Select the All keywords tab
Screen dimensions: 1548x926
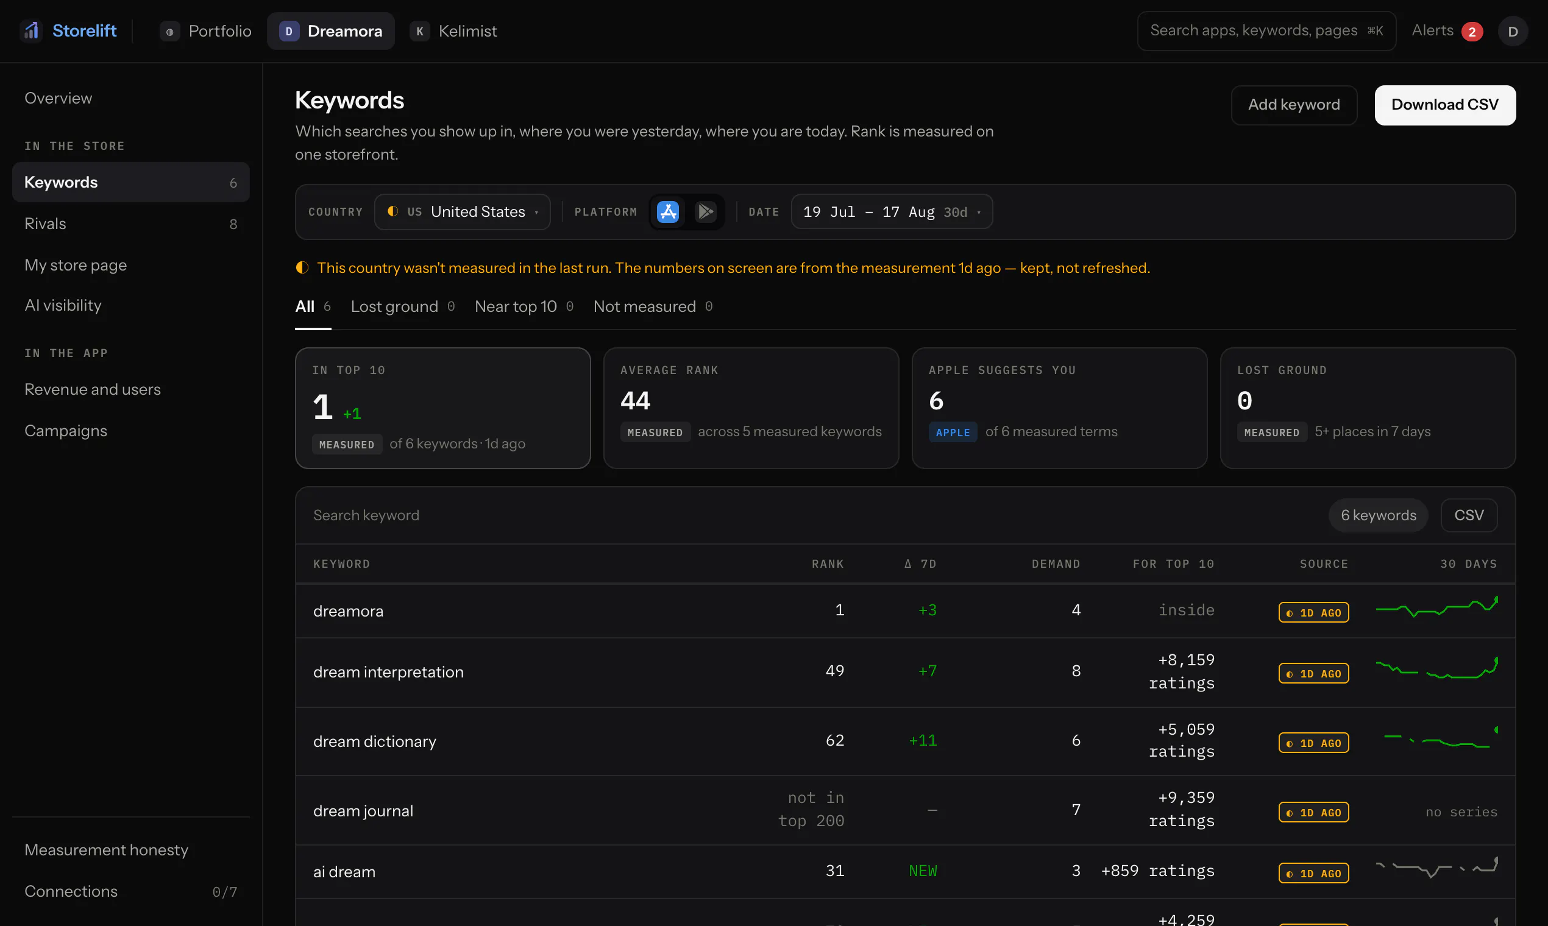(313, 306)
